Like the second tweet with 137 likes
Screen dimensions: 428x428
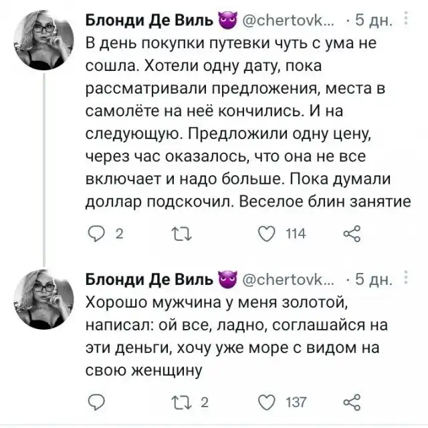(267, 401)
